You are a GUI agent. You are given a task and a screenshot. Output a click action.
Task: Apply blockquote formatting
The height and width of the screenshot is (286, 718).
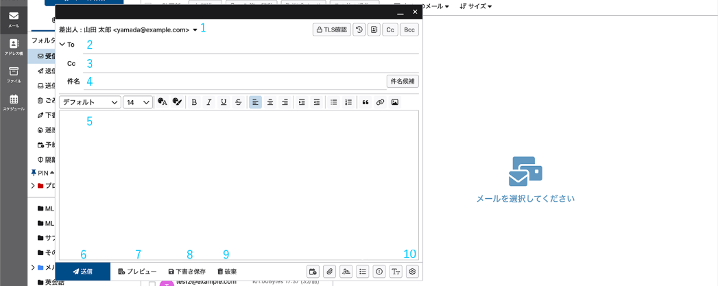tap(366, 102)
